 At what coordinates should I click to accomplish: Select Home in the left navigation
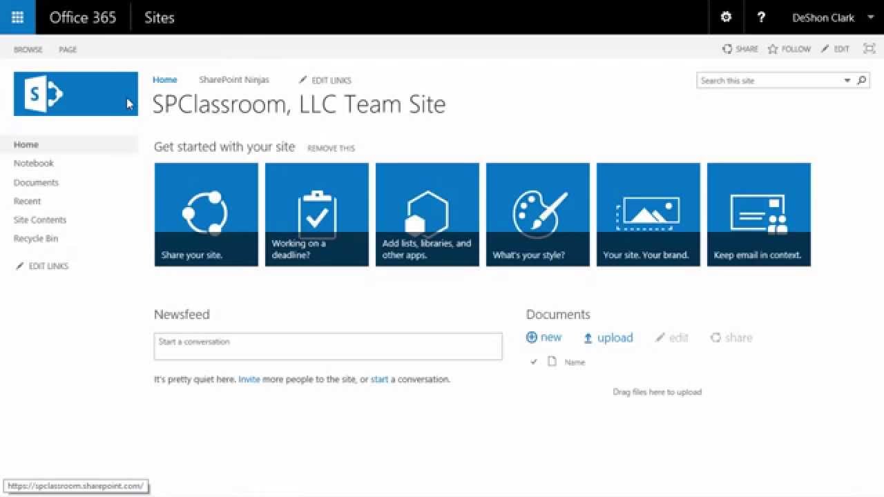coord(76,145)
